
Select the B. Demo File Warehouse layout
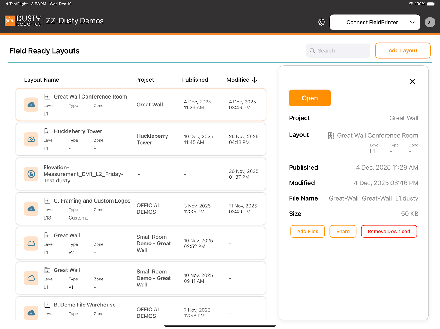tap(141, 309)
